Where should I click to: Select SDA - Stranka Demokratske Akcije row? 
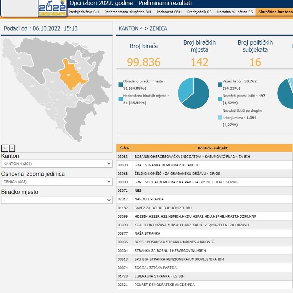(x=167, y=165)
